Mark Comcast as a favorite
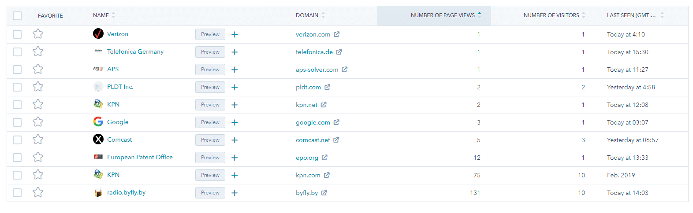 tap(38, 140)
